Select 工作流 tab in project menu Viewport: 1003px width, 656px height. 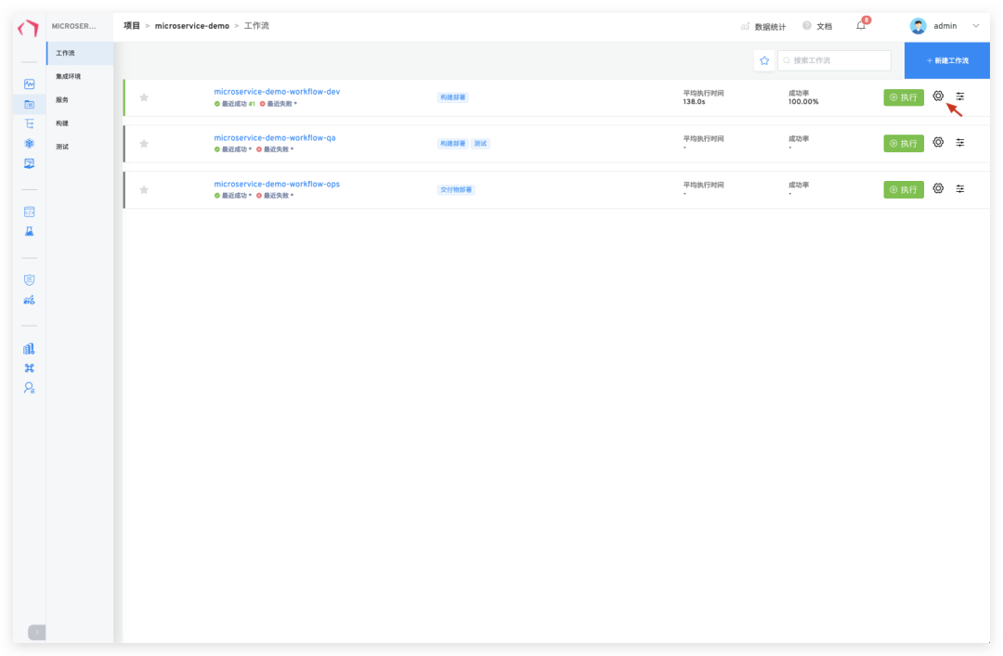point(80,53)
